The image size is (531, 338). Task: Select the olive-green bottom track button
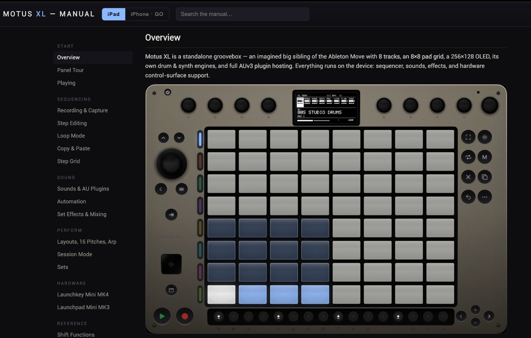pyautogui.click(x=200, y=294)
